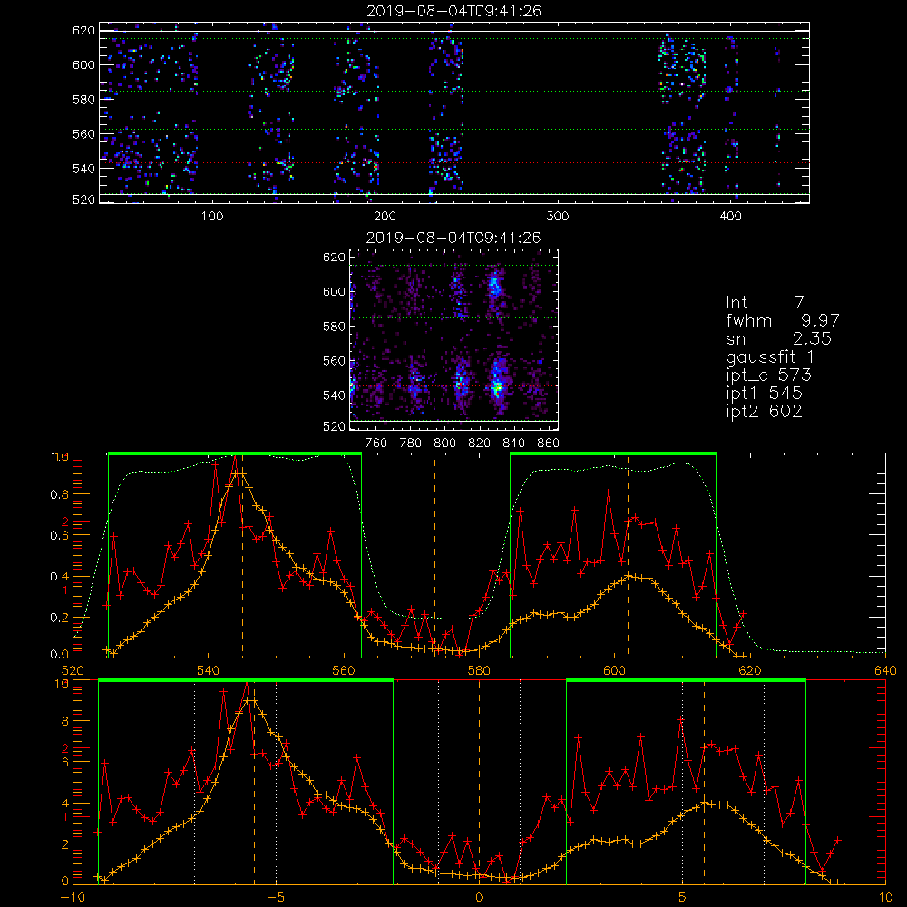Click the 620 y-axis label of the top image
The image size is (907, 907).
(83, 30)
